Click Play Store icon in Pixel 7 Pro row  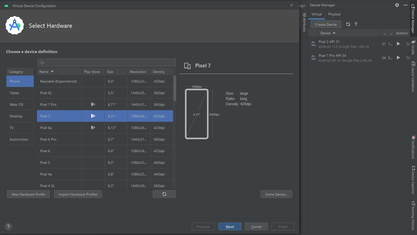pyautogui.click(x=93, y=104)
